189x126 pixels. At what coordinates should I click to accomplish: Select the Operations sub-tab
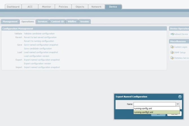coord(28,22)
